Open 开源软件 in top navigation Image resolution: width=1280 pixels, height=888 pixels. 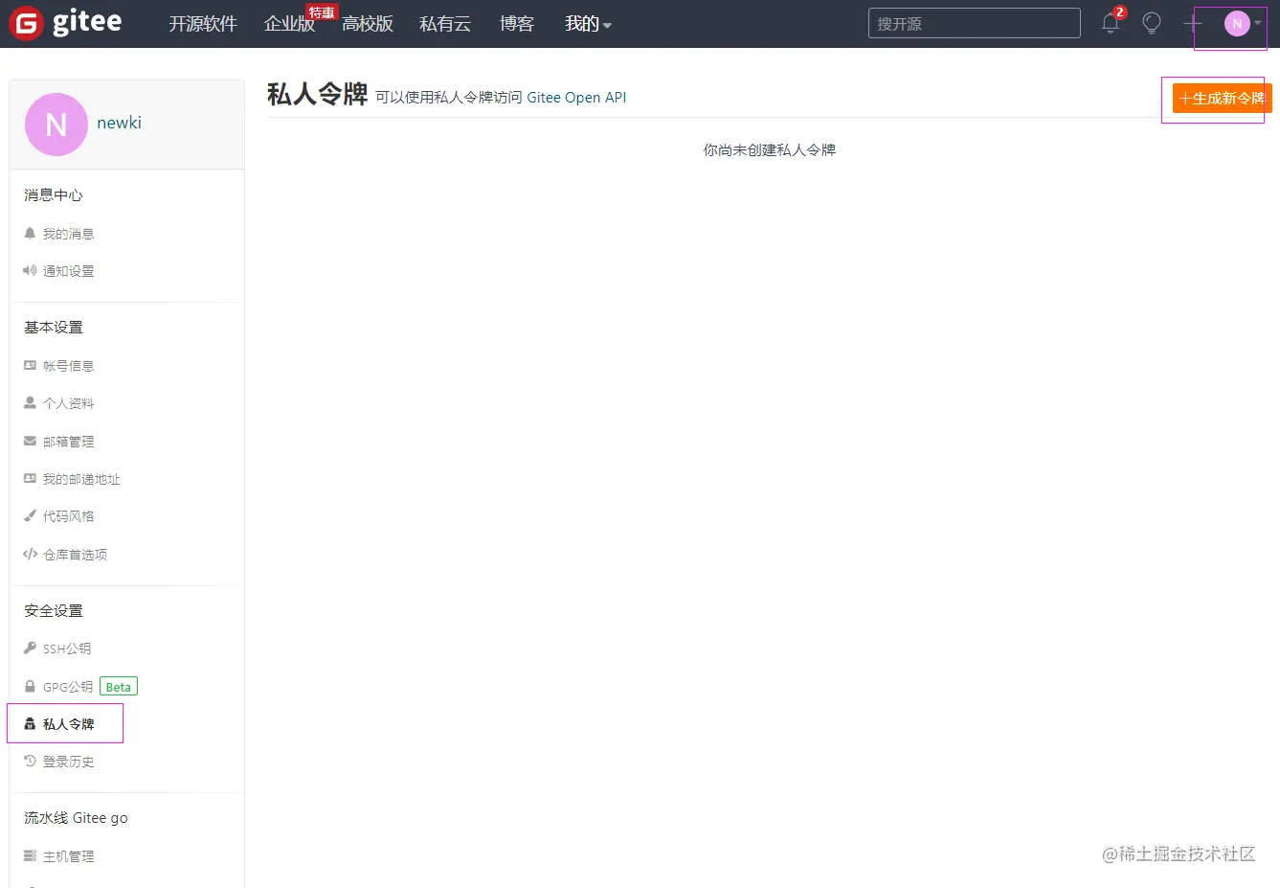203,24
